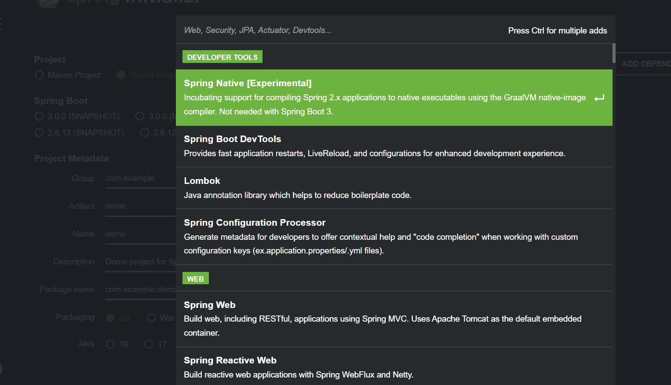The height and width of the screenshot is (385, 671).
Task: Select the Maven Project radio button
Action: (x=39, y=75)
